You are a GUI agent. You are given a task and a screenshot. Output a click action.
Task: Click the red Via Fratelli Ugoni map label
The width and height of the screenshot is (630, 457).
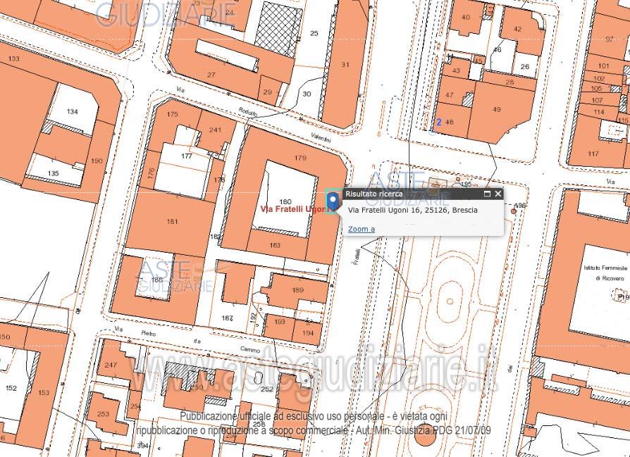click(x=292, y=210)
